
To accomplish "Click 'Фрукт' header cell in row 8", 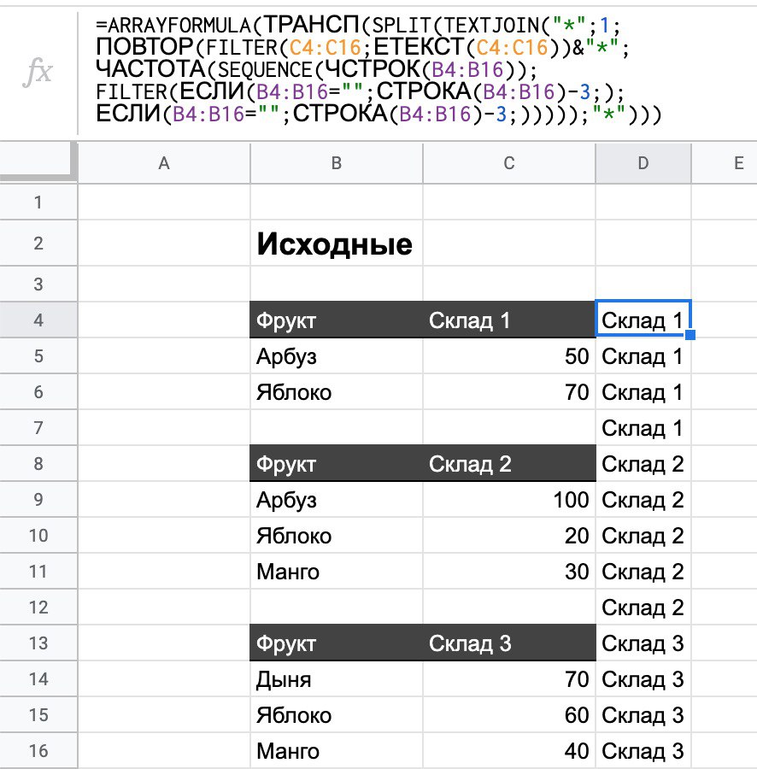I will click(x=337, y=463).
